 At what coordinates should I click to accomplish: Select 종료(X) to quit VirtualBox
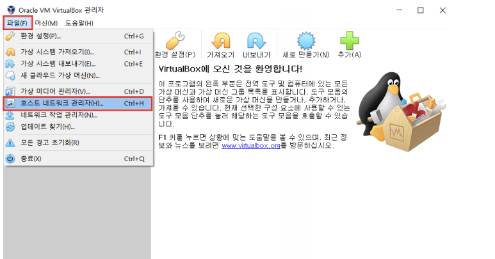(x=78, y=159)
